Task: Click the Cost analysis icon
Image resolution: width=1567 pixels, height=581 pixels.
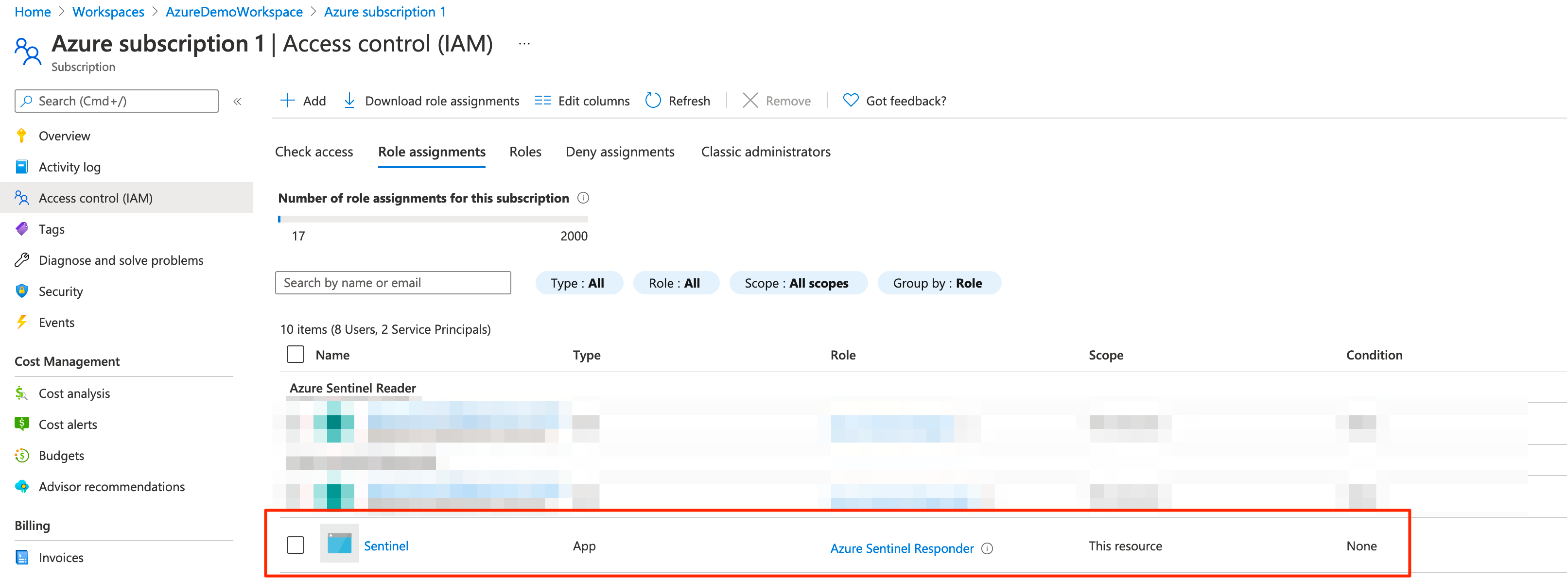Action: coord(22,393)
